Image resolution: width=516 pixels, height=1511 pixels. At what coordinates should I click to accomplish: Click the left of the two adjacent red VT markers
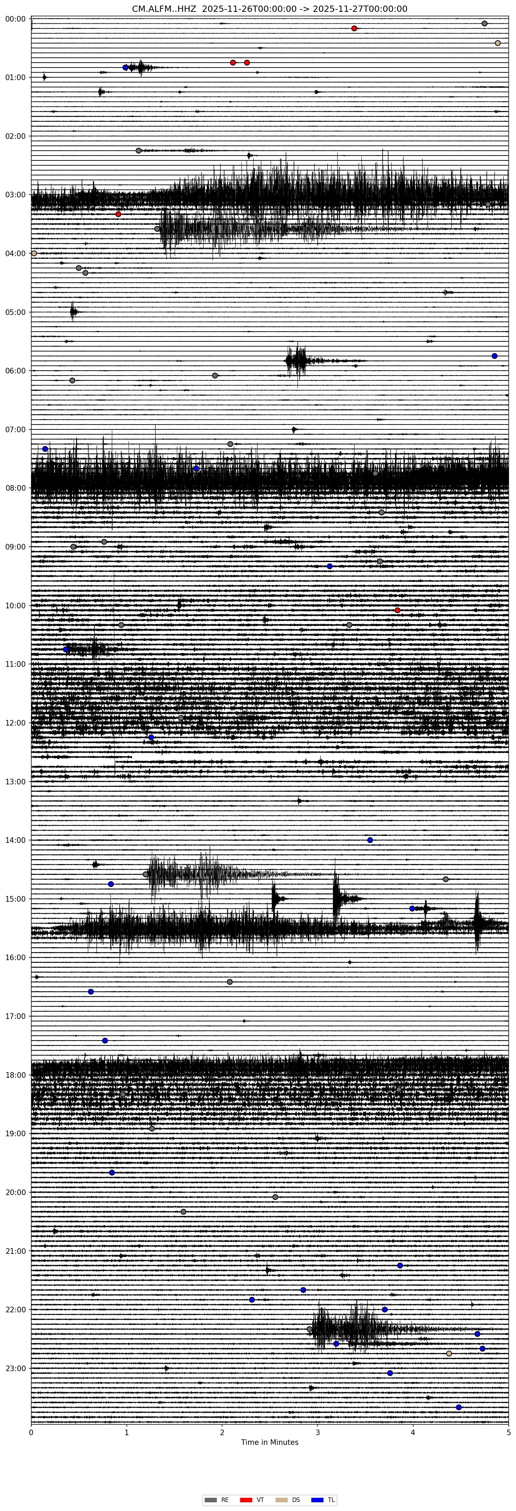(233, 62)
